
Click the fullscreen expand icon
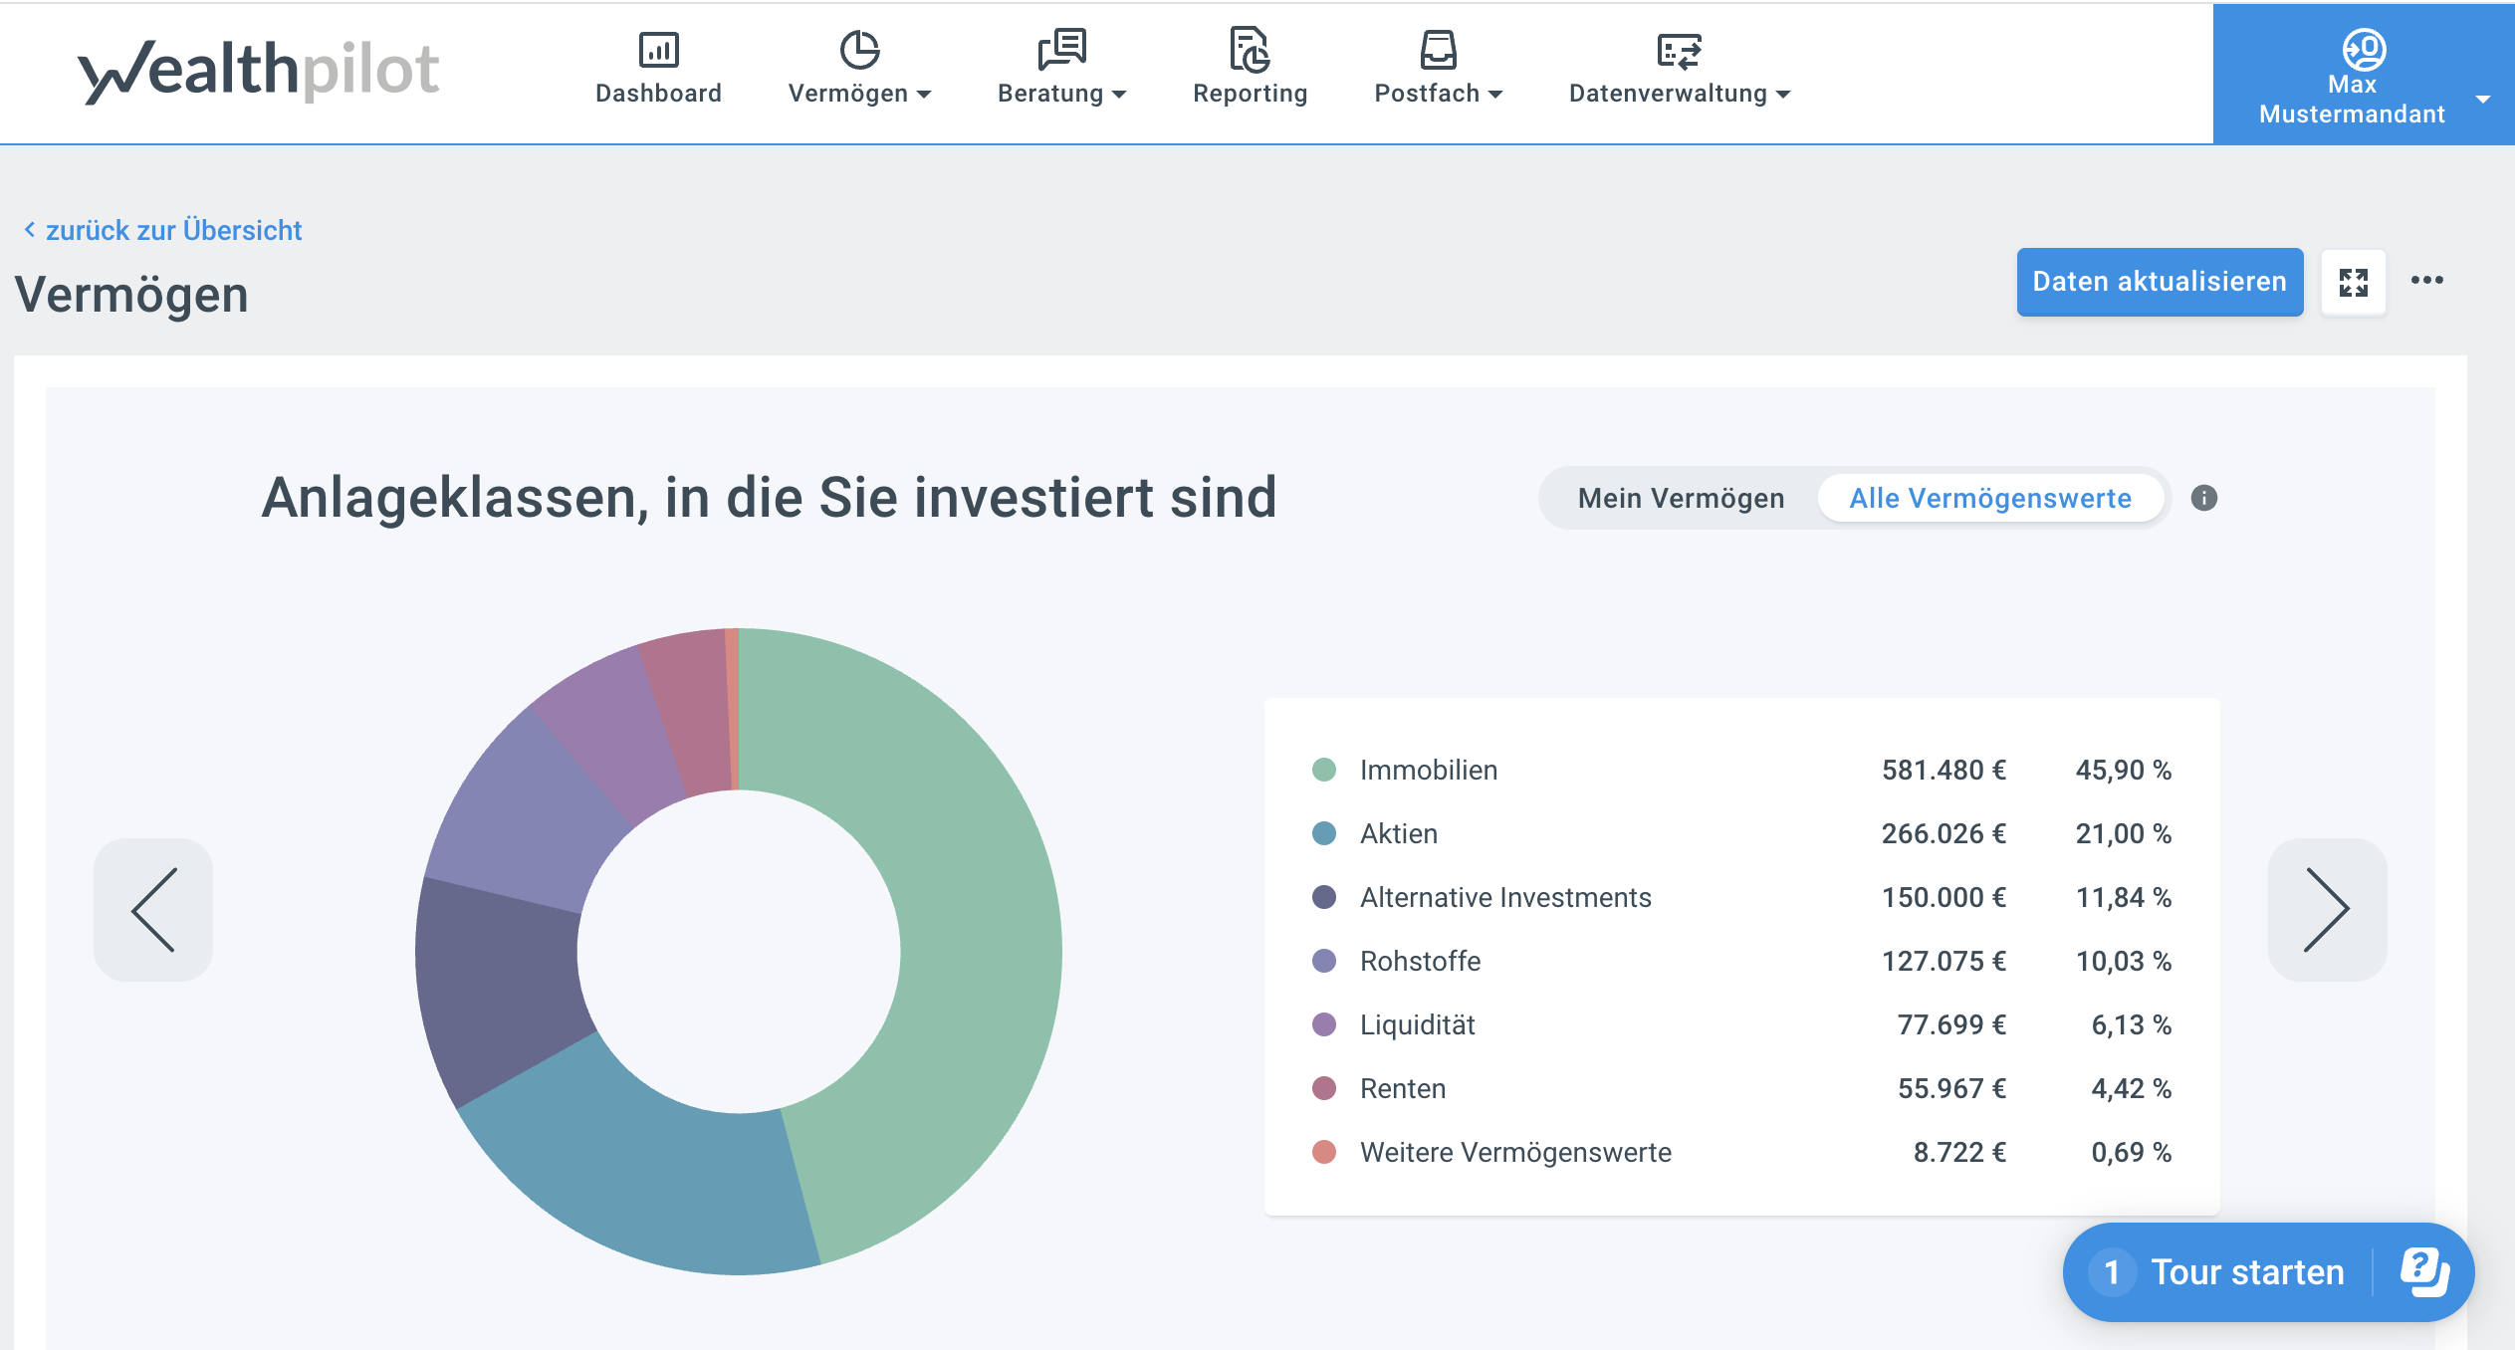(2353, 283)
